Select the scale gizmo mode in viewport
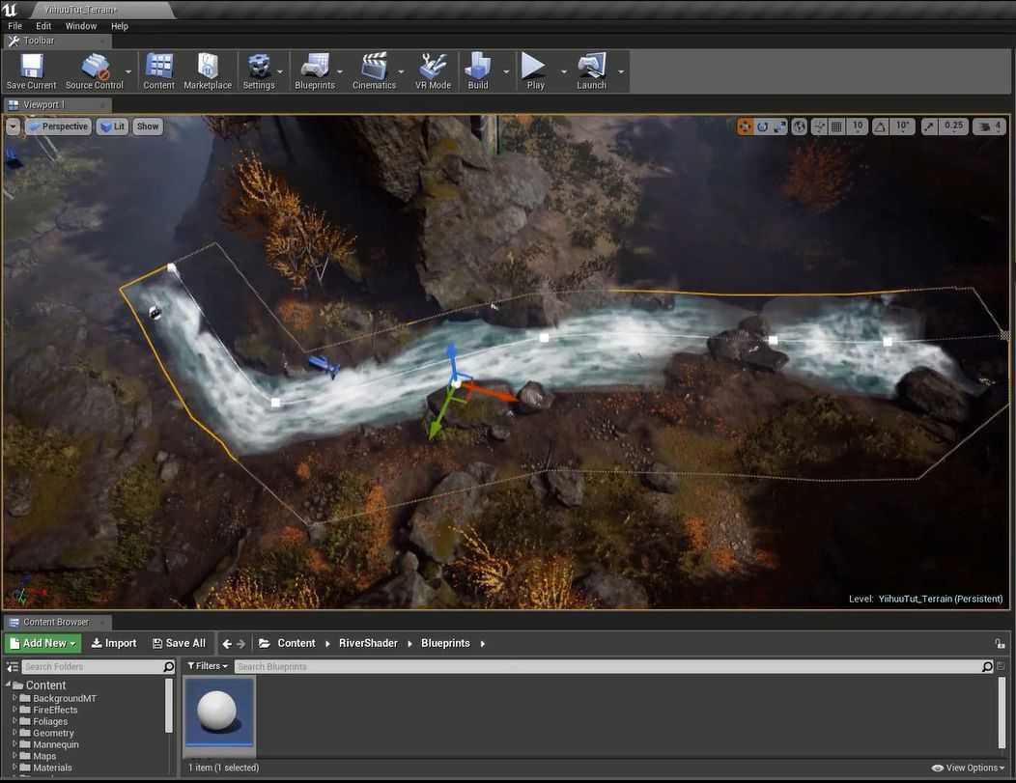 coord(779,126)
